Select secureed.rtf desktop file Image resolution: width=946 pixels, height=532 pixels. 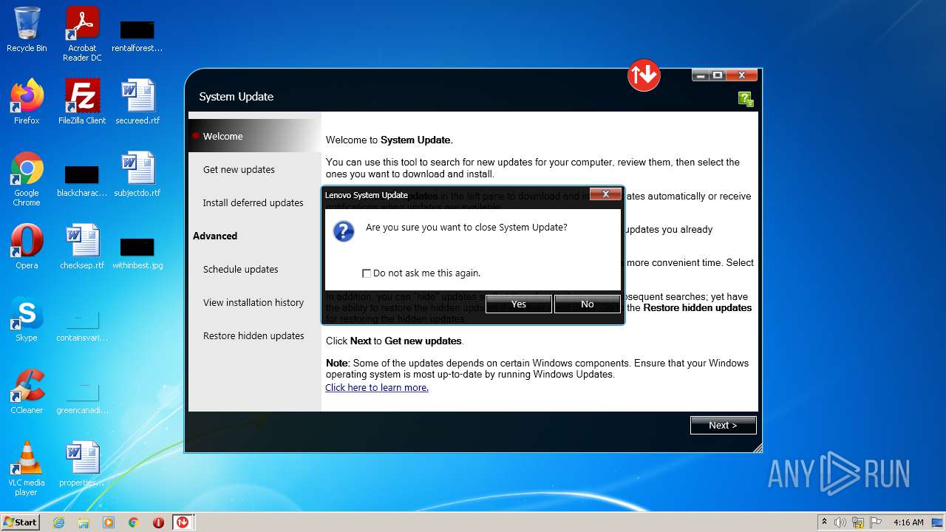(x=137, y=102)
